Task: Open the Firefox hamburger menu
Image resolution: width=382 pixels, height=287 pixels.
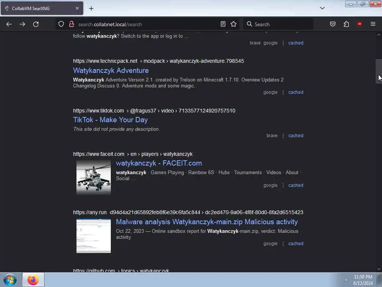Action: [373, 24]
